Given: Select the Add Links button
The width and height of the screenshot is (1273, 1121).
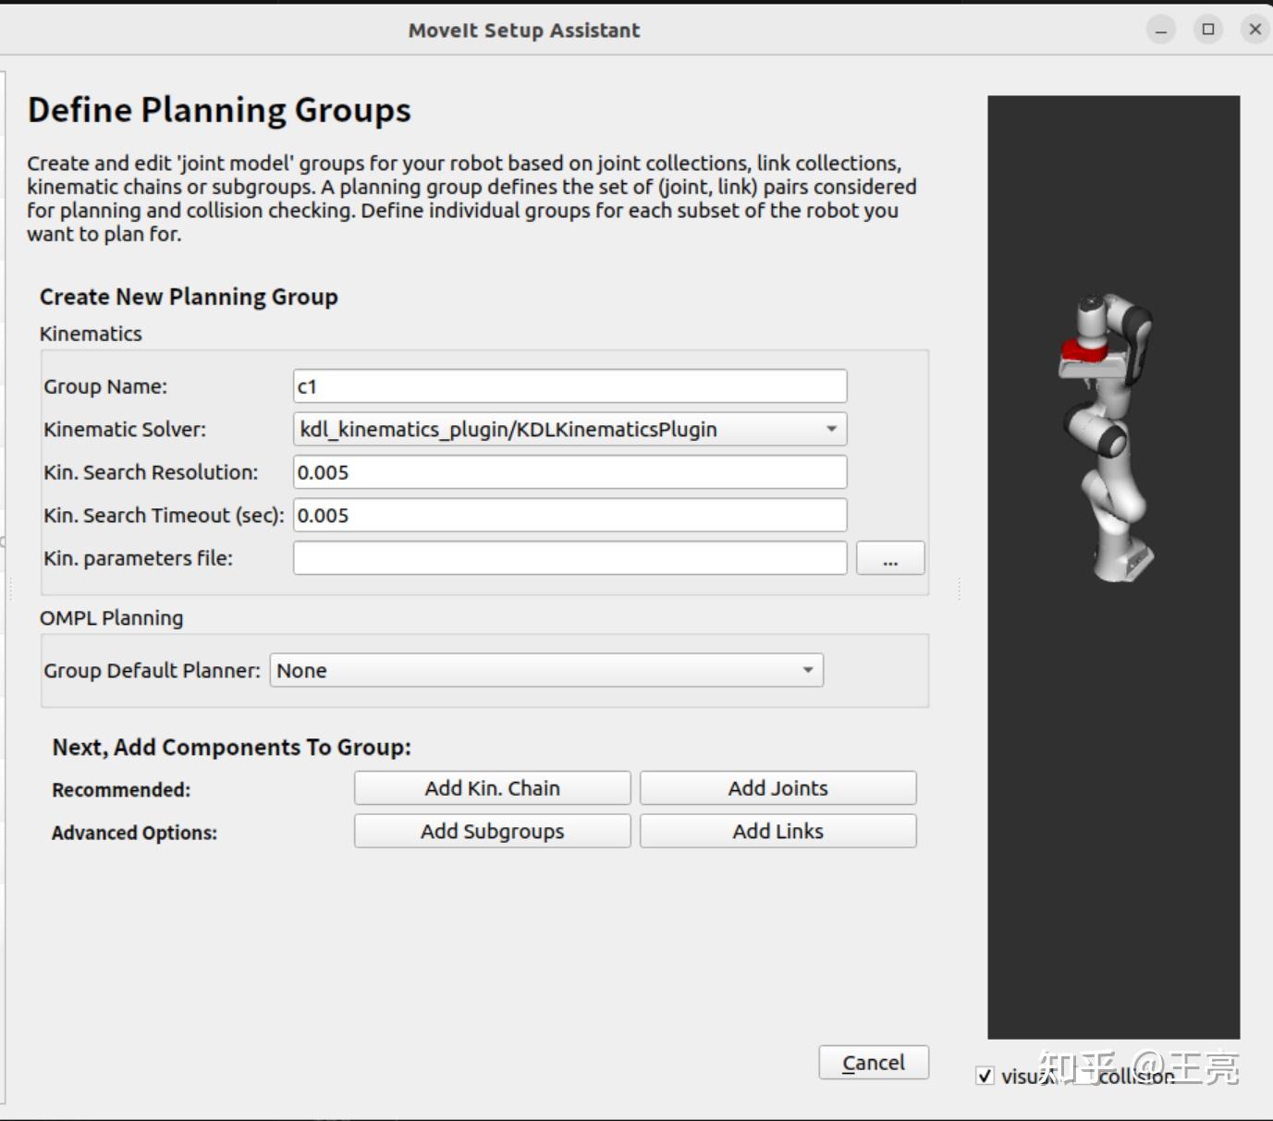Looking at the screenshot, I should coord(777,831).
